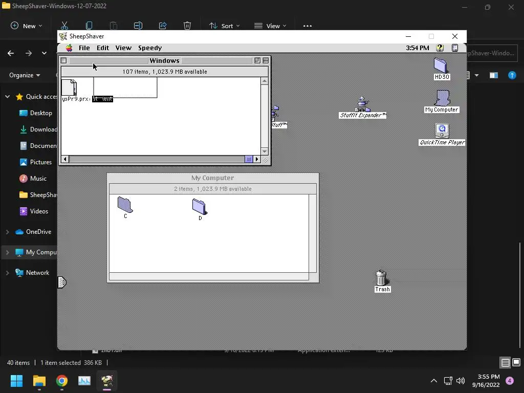Open File Explorer from the taskbar
The image size is (524, 393).
click(x=39, y=381)
